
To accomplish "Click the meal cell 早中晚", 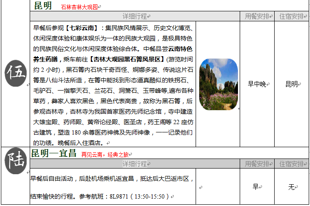I will pos(257,84).
